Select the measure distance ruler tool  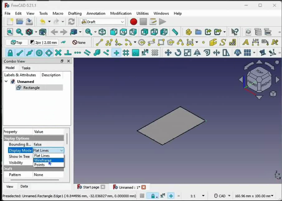pos(175,32)
